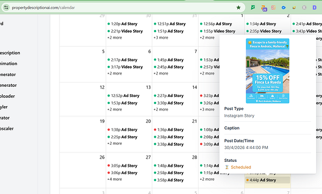Click the grey K extension icon
Viewport: 322px width, 194px height.
click(304, 8)
